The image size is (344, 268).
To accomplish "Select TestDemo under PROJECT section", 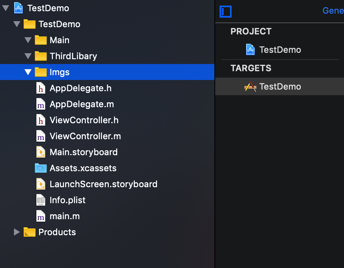I will point(280,50).
